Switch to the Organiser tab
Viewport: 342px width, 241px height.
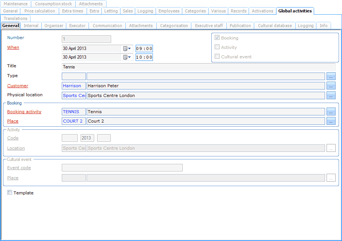point(54,26)
